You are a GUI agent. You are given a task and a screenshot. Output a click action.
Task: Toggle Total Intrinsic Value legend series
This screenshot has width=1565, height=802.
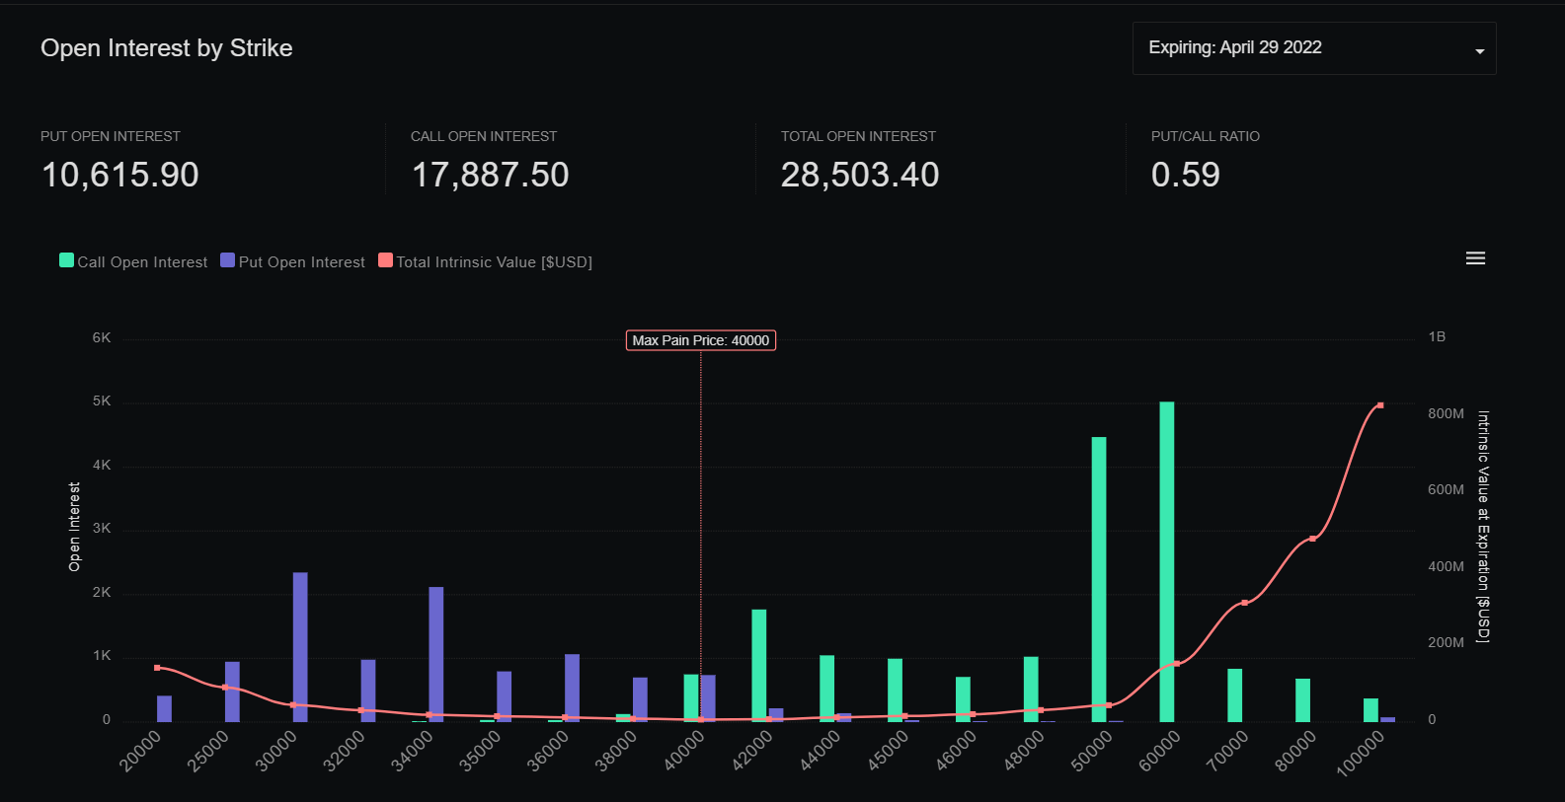[494, 262]
